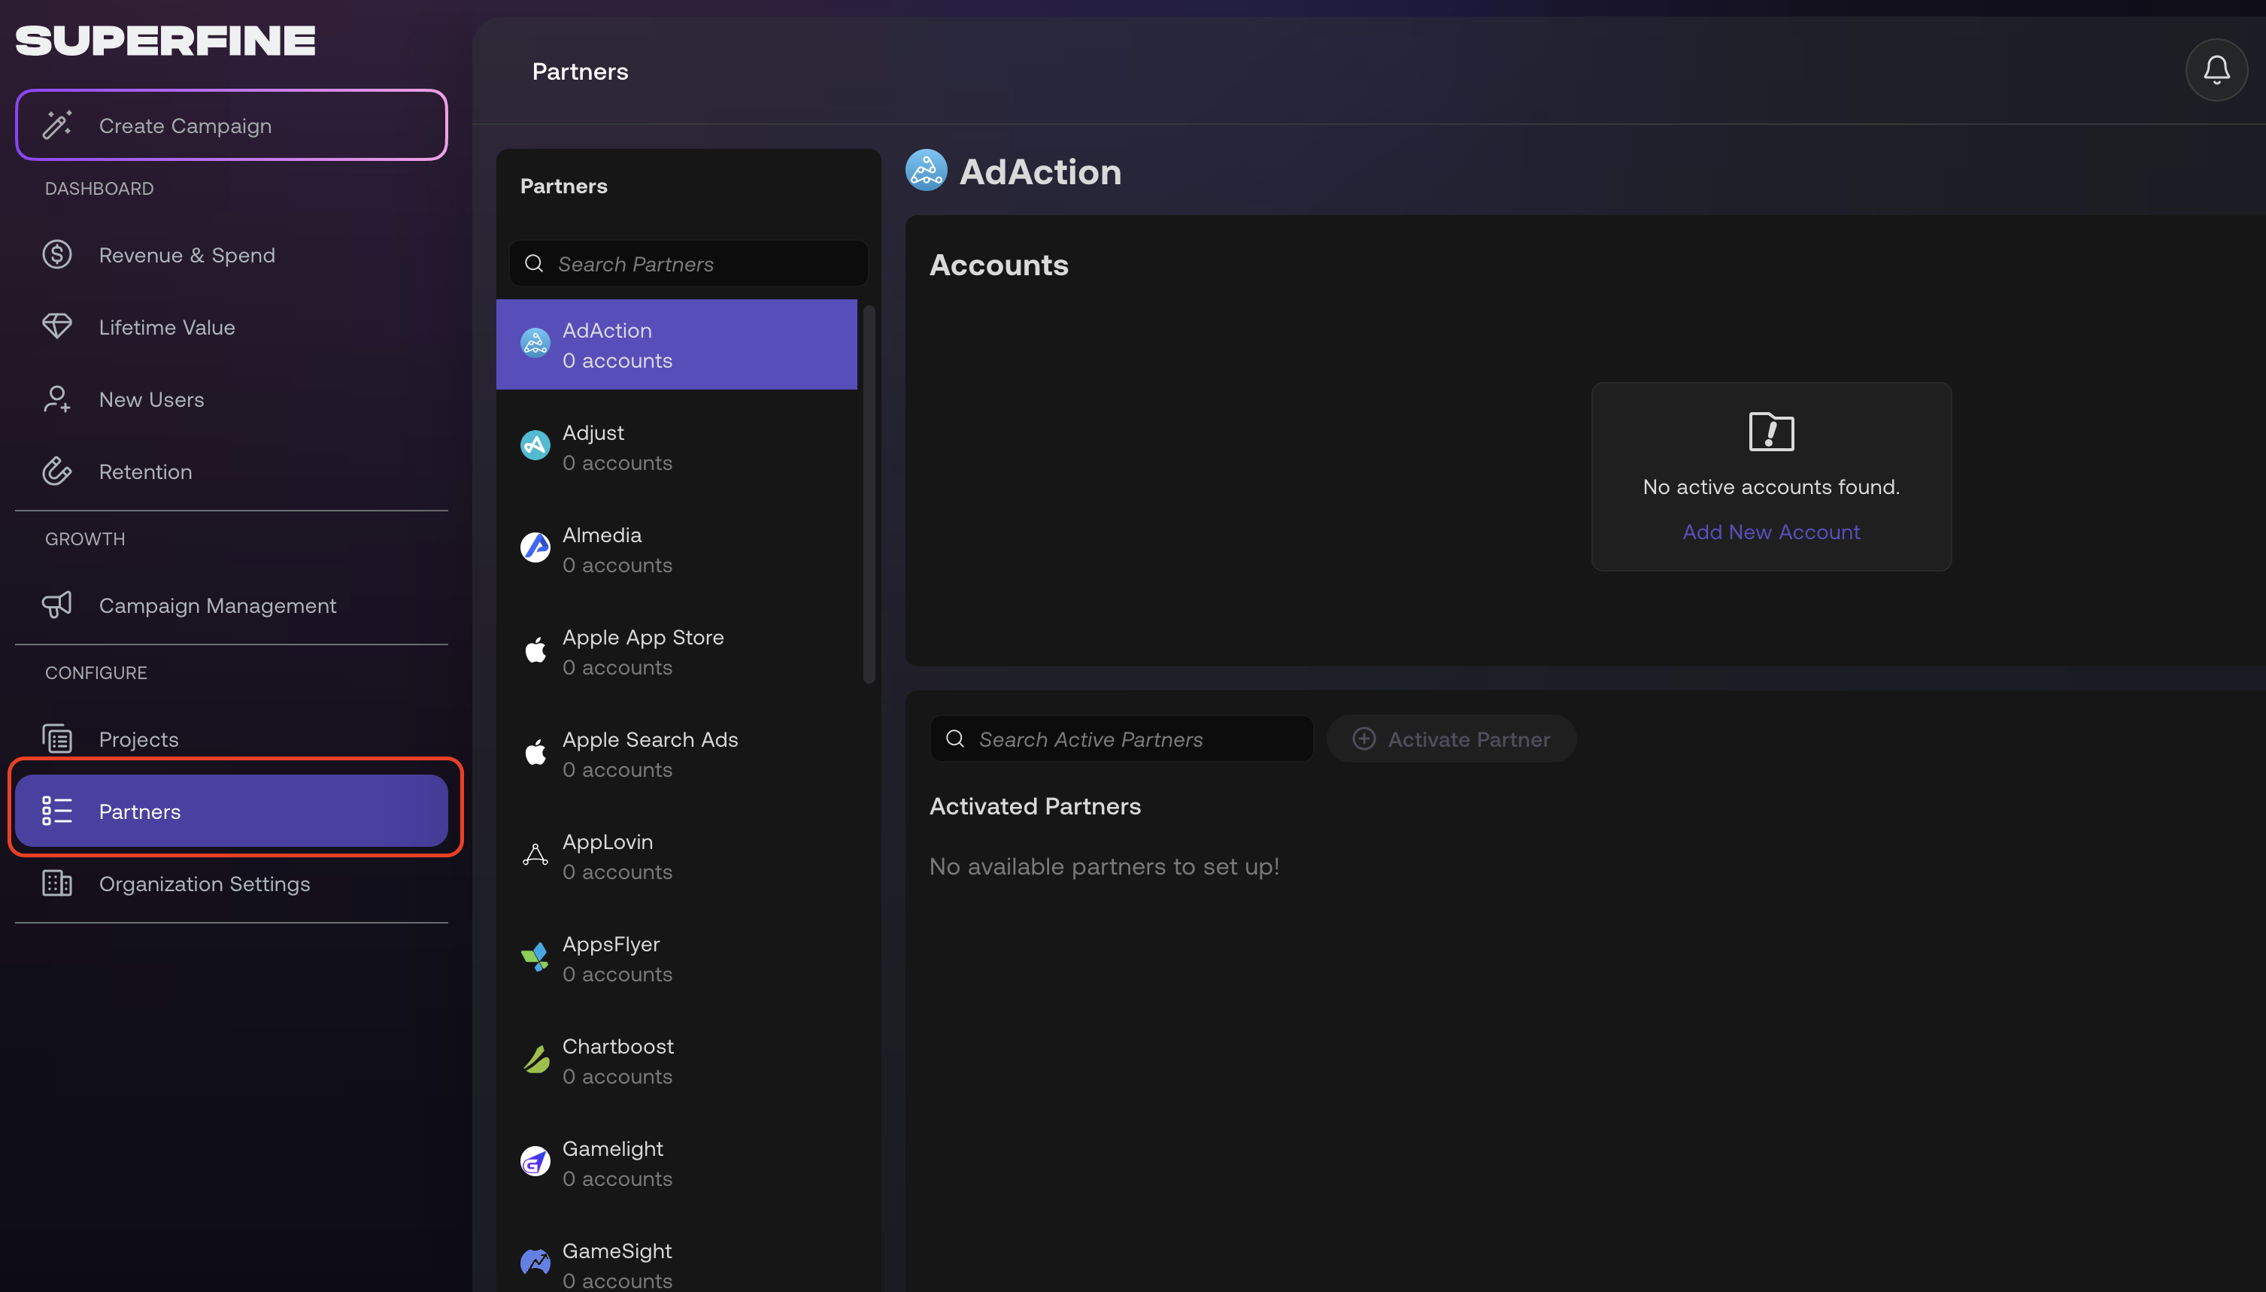Screen dimensions: 2266x1292
Task: Open Revenue & Spend dashboard
Action: (x=232, y=255)
